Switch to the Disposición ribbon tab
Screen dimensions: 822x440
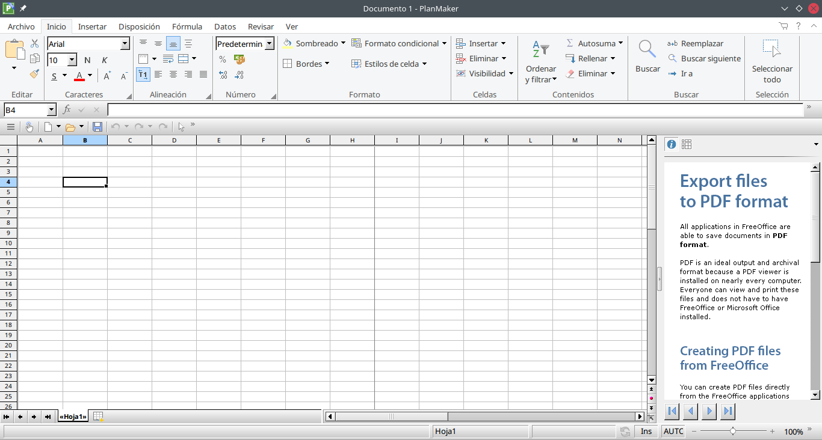[x=139, y=26]
